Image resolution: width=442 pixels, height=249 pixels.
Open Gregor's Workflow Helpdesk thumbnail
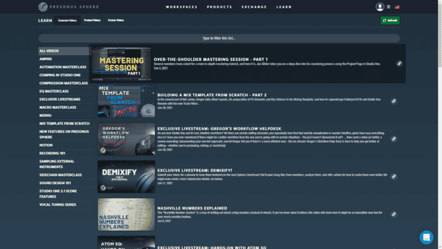pyautogui.click(x=126, y=139)
